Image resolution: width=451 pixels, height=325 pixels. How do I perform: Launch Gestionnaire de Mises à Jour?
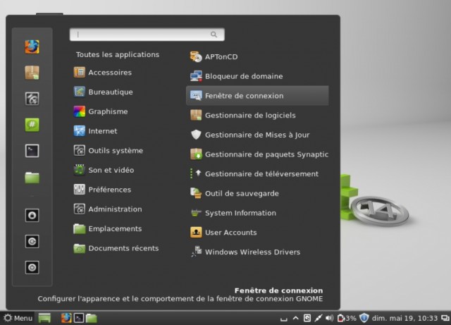click(x=257, y=135)
